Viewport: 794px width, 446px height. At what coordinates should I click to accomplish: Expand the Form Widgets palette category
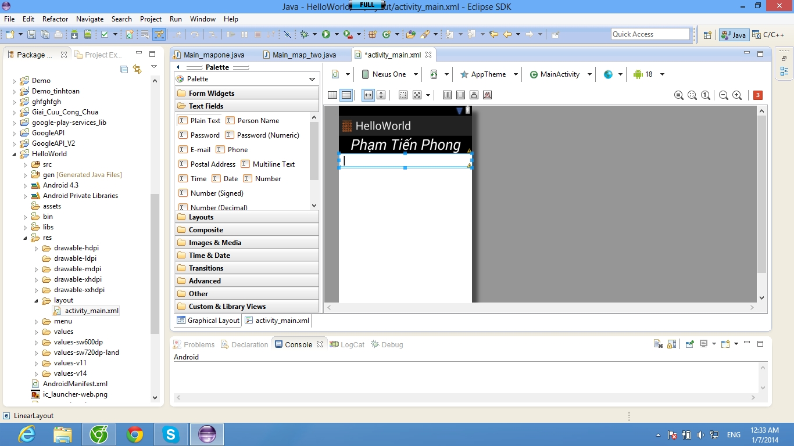pos(246,93)
